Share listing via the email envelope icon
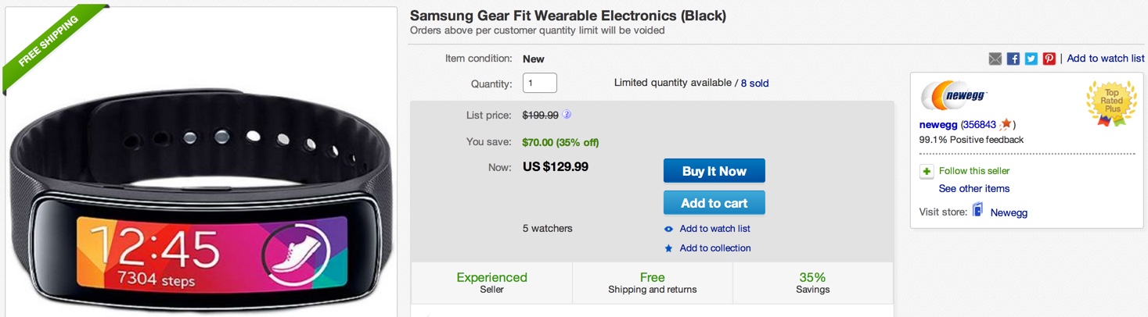Viewport: 1148px width, 317px height. click(995, 59)
